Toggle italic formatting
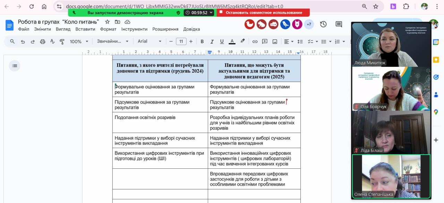 click(212, 42)
